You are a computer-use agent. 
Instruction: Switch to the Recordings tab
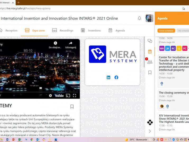[x=63, y=30]
